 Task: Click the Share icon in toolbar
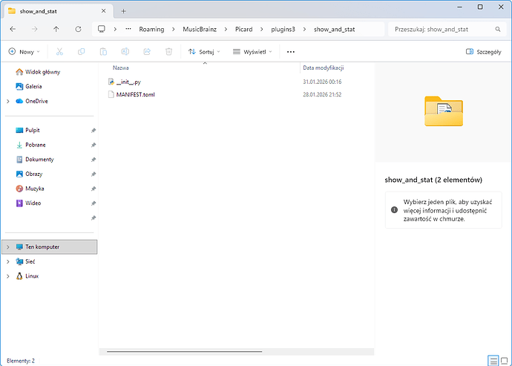(147, 52)
